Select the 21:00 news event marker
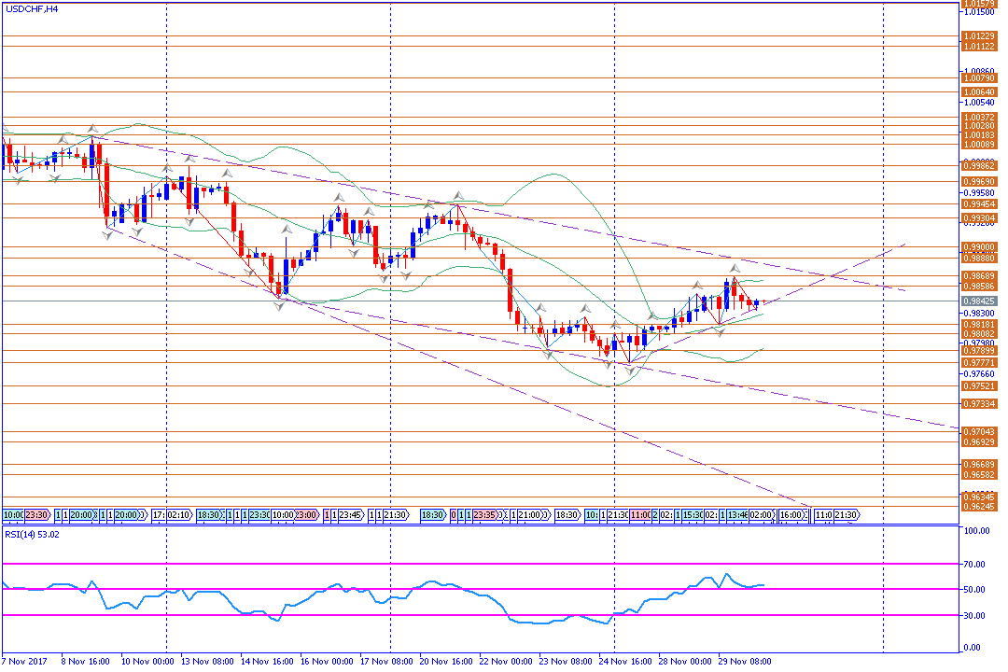This screenshot has height=672, width=1008. (x=531, y=515)
